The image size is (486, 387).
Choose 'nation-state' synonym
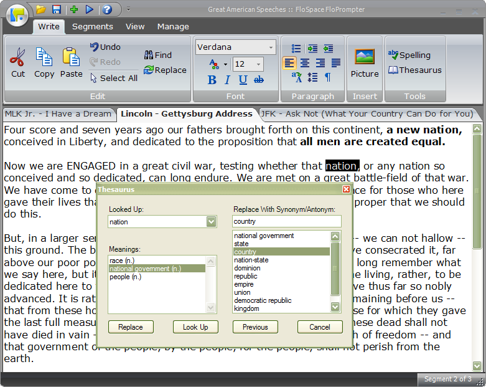point(281,260)
